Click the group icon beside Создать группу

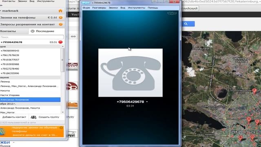tap(33, 117)
